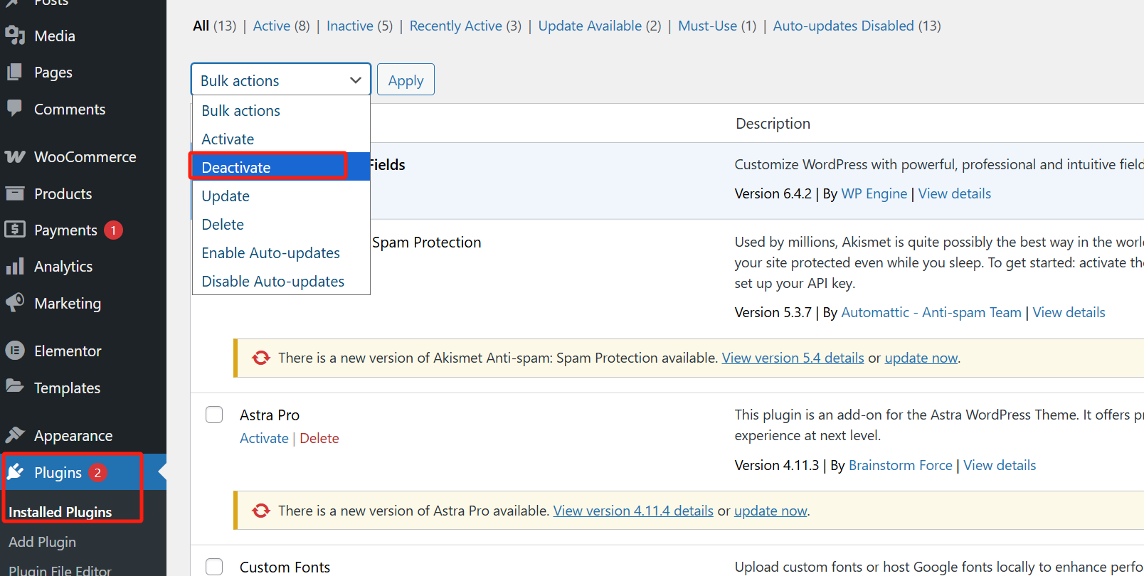Click the Appearance paintbrush icon
Screen dimensions: 1144x576
(x=15, y=435)
